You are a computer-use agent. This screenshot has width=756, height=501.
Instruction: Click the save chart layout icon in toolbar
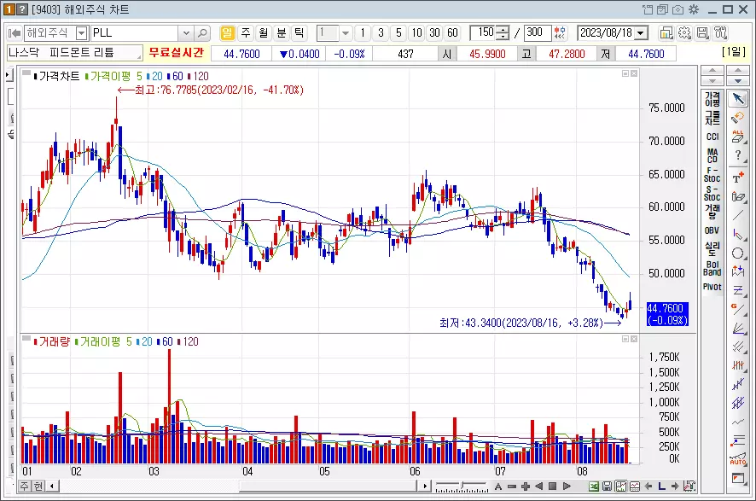point(703,32)
